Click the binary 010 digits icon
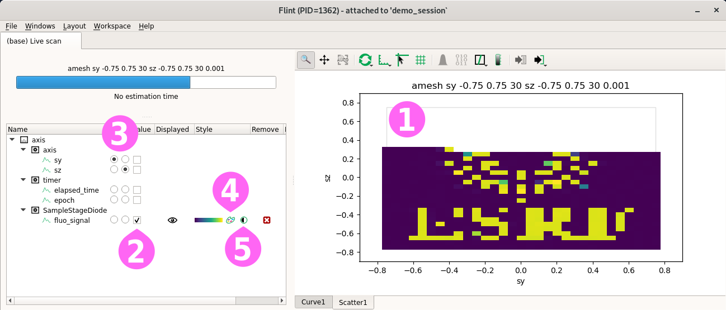Screen dimensions: 726x310 tap(461, 59)
